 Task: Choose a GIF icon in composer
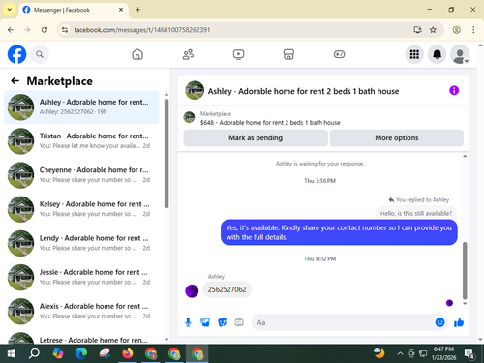(239, 322)
